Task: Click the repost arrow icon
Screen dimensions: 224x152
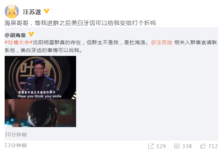Action: point(151,146)
